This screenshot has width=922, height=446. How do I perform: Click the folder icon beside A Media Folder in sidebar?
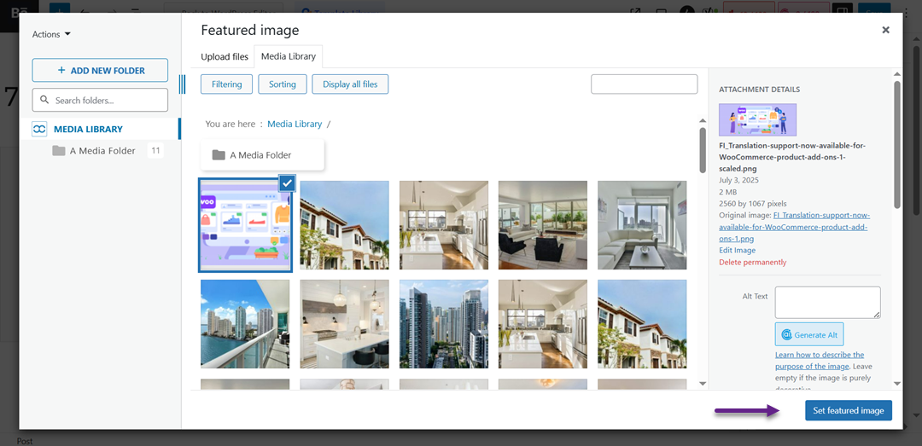pos(58,151)
